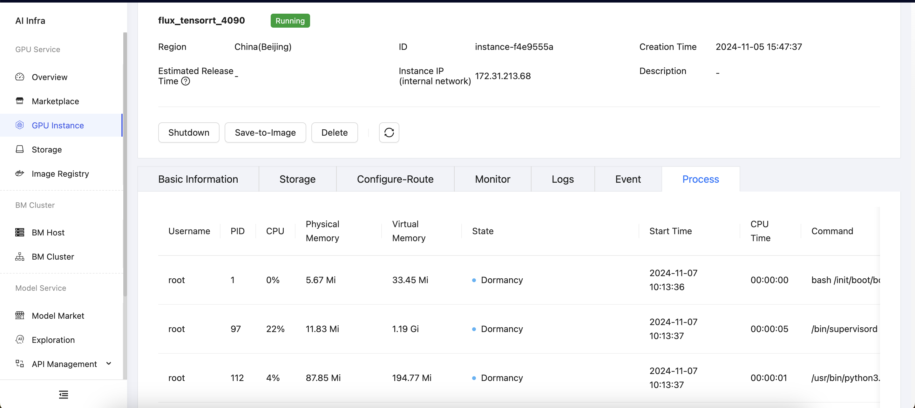This screenshot has height=408, width=915.
Task: Click the bash /init/boot command cell
Action: coord(845,280)
